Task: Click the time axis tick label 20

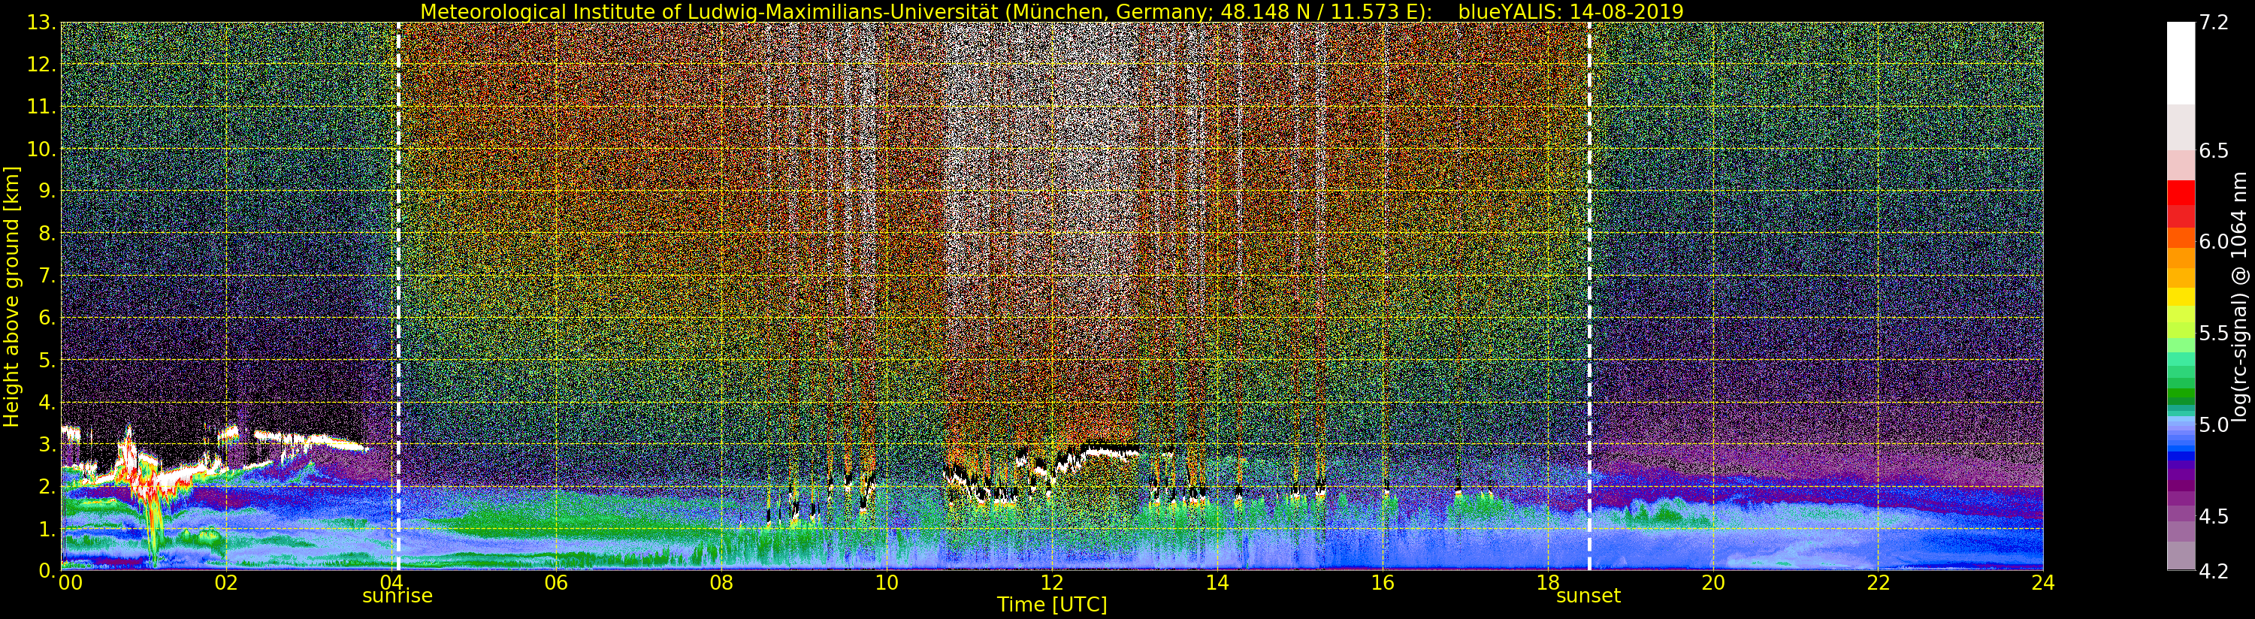Action: (1712, 583)
